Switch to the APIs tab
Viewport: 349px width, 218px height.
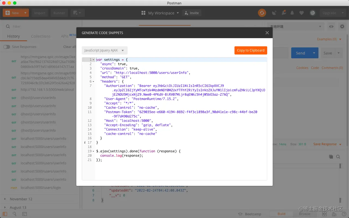[65, 36]
